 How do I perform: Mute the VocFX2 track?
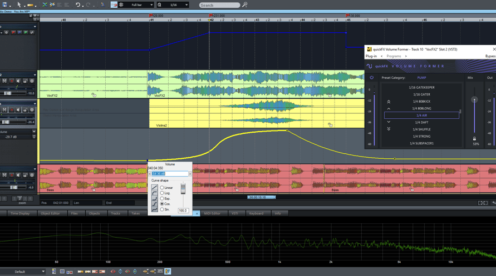click(4, 81)
